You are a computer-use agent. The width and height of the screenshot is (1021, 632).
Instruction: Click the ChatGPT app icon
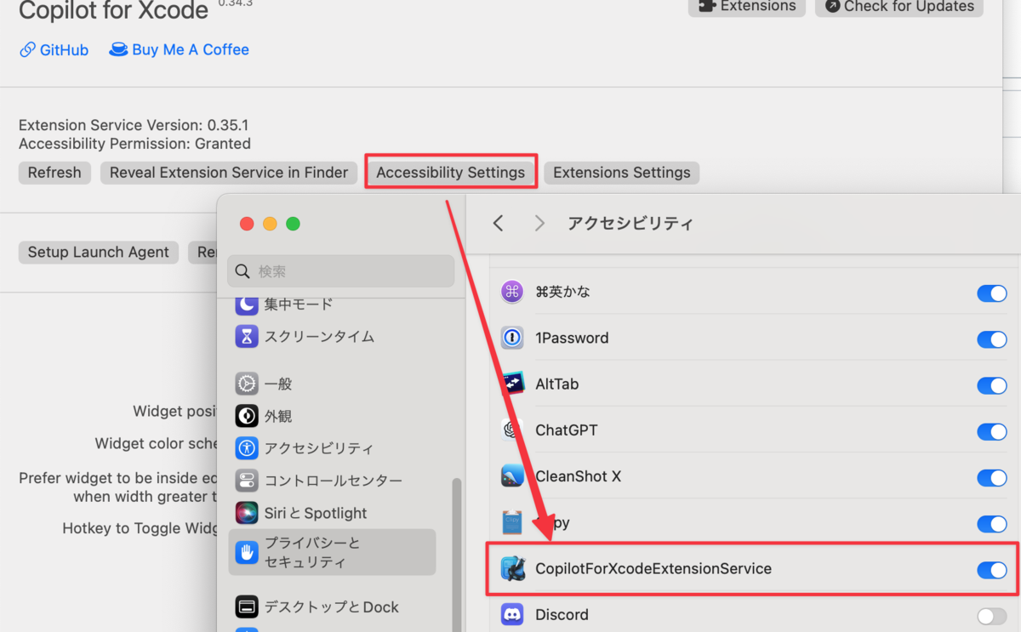click(512, 430)
